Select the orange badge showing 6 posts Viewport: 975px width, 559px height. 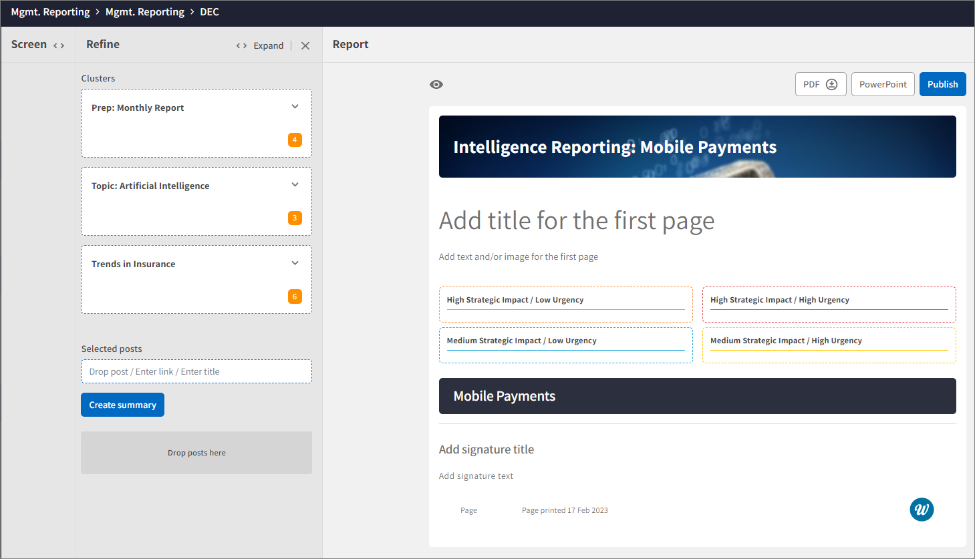[x=295, y=297]
